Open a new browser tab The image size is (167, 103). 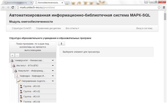[x=68, y=3]
